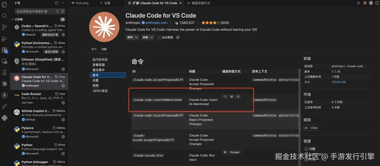
Task: Open Extensions view with badge 2
Action: tap(4, 50)
